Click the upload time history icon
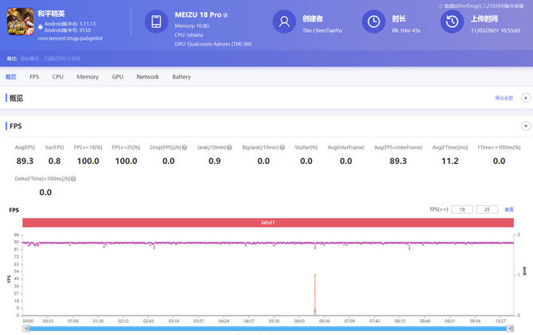Screen dimensions: 533x335 coord(452,21)
